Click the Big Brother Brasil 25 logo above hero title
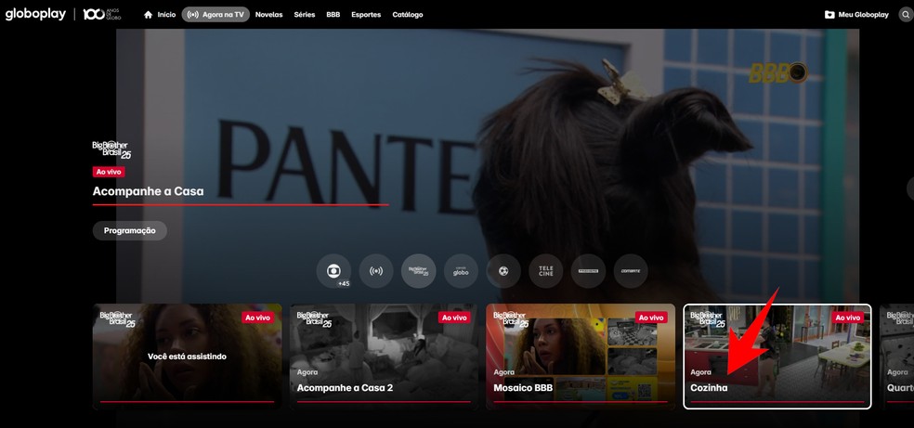Screen dimensions: 914x428 pyautogui.click(x=111, y=149)
